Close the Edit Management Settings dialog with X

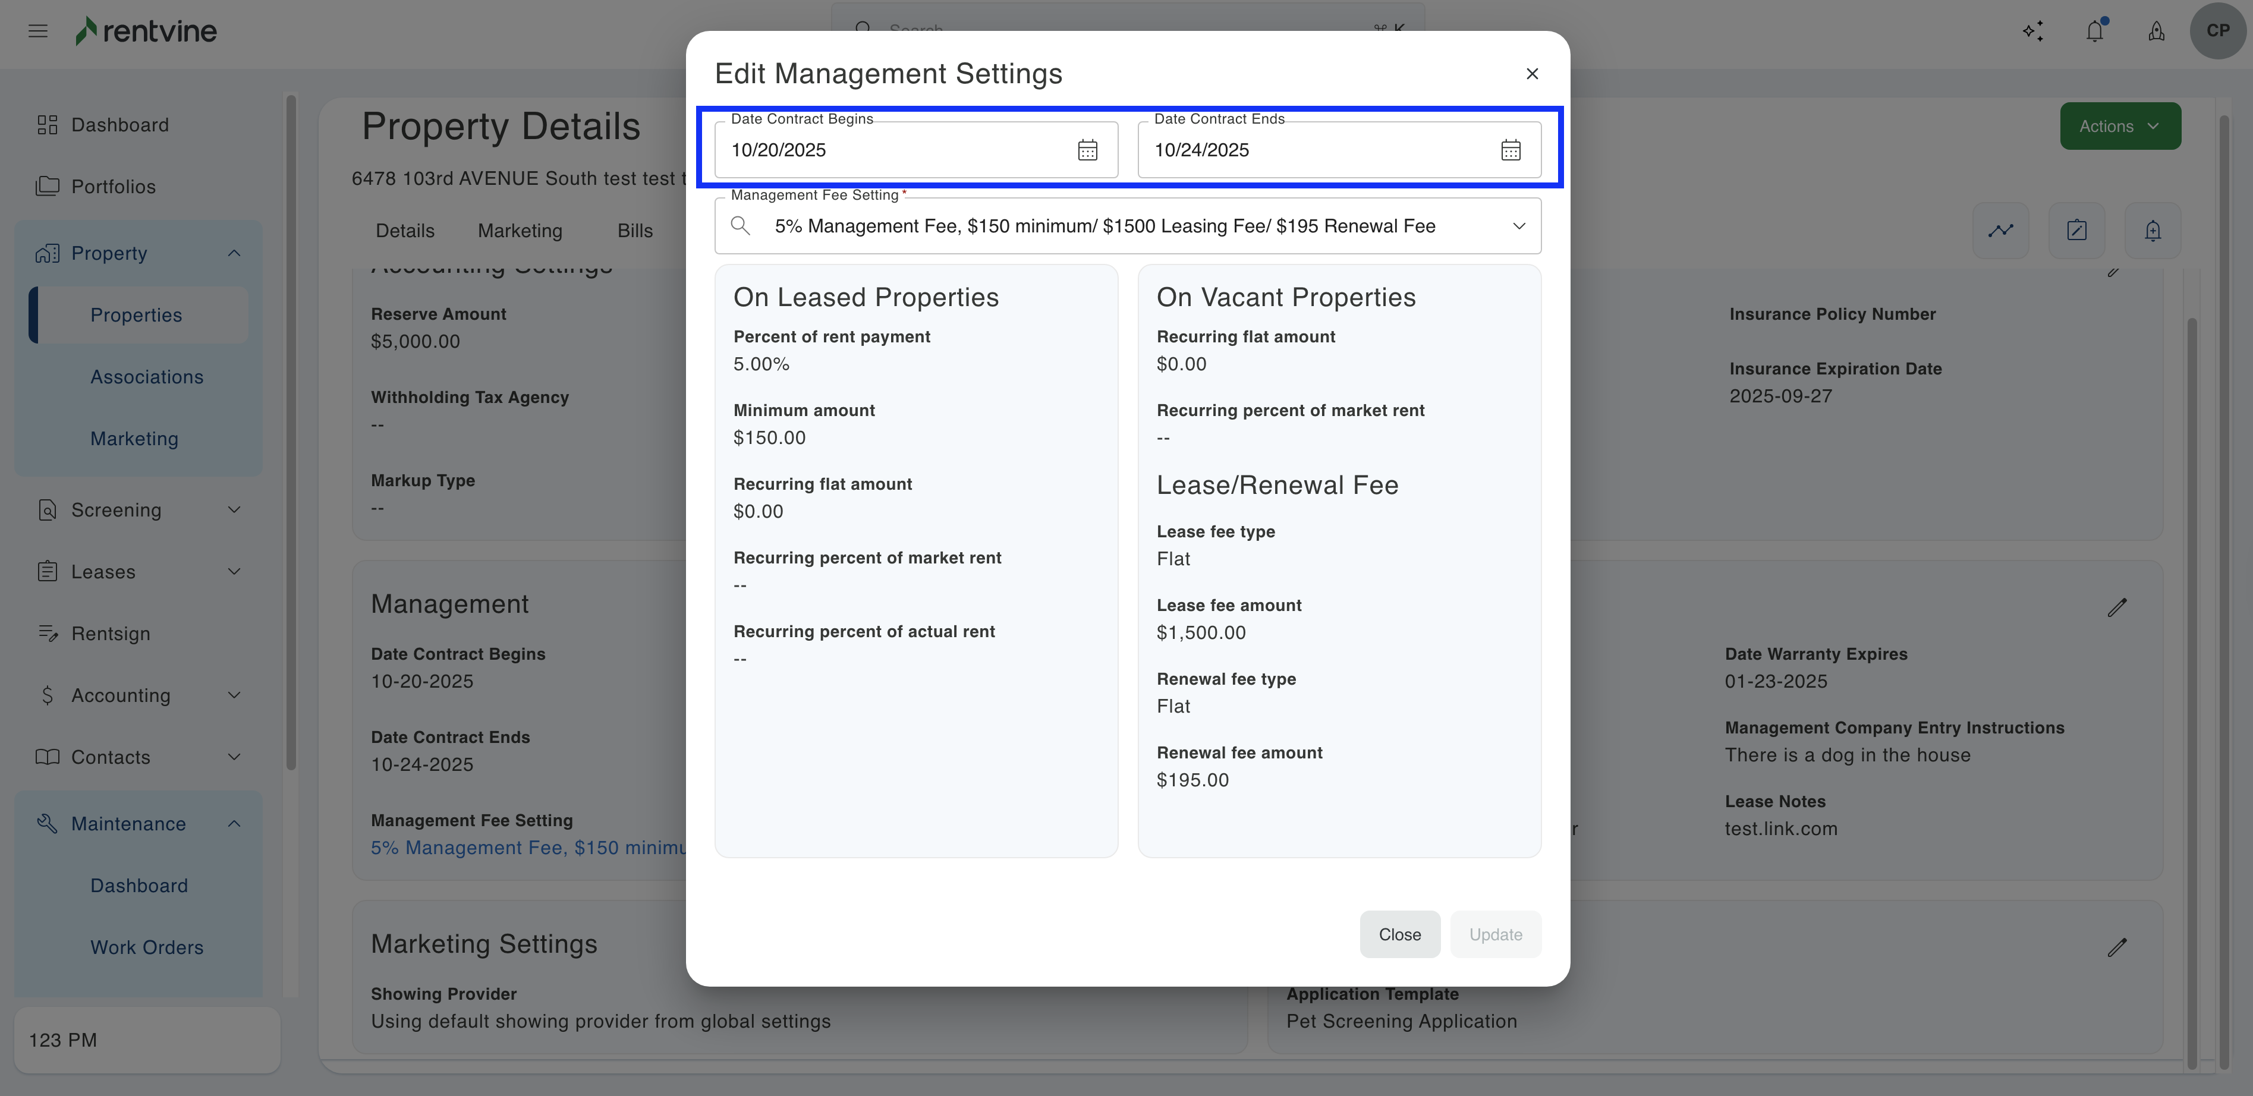(x=1531, y=74)
